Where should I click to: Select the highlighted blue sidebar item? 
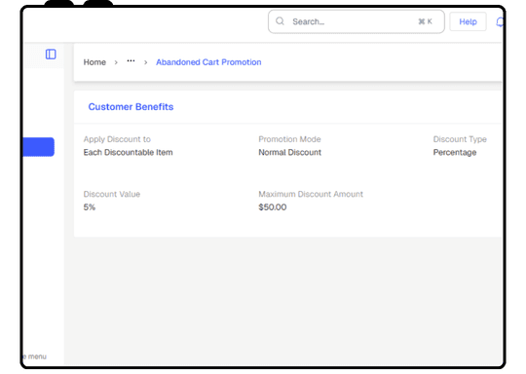coord(39,147)
